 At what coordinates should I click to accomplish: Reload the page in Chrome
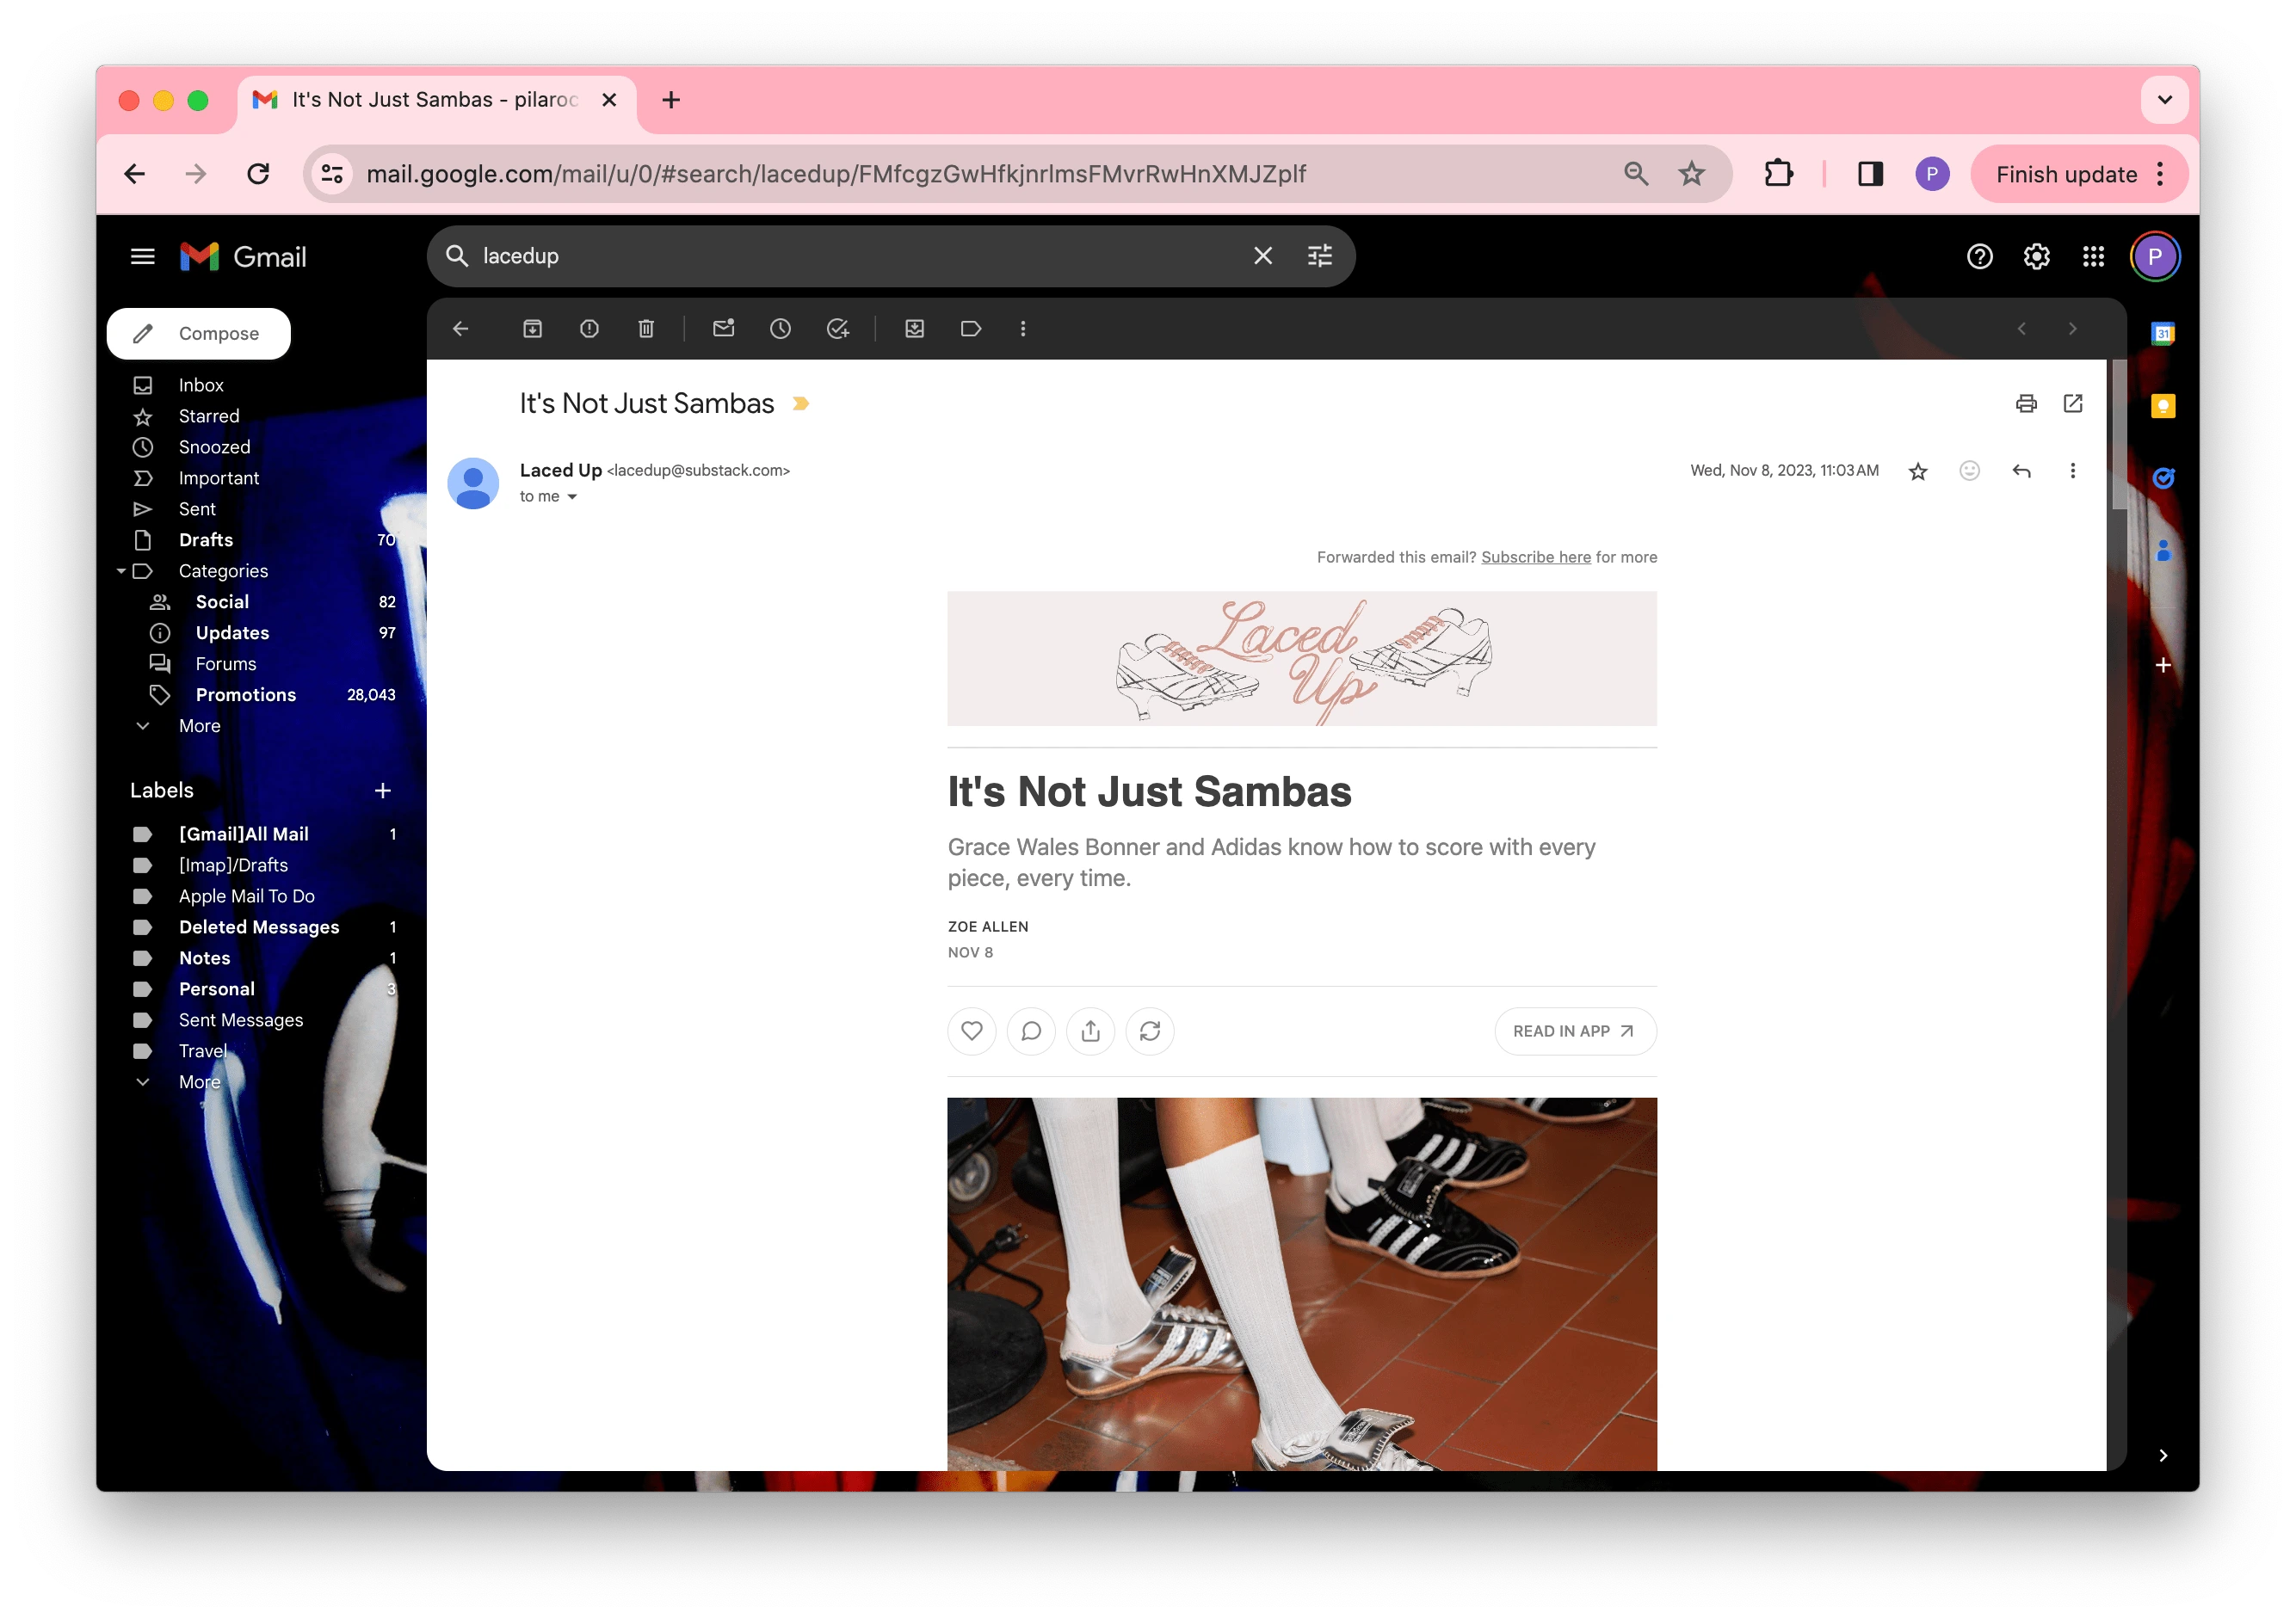(x=258, y=175)
